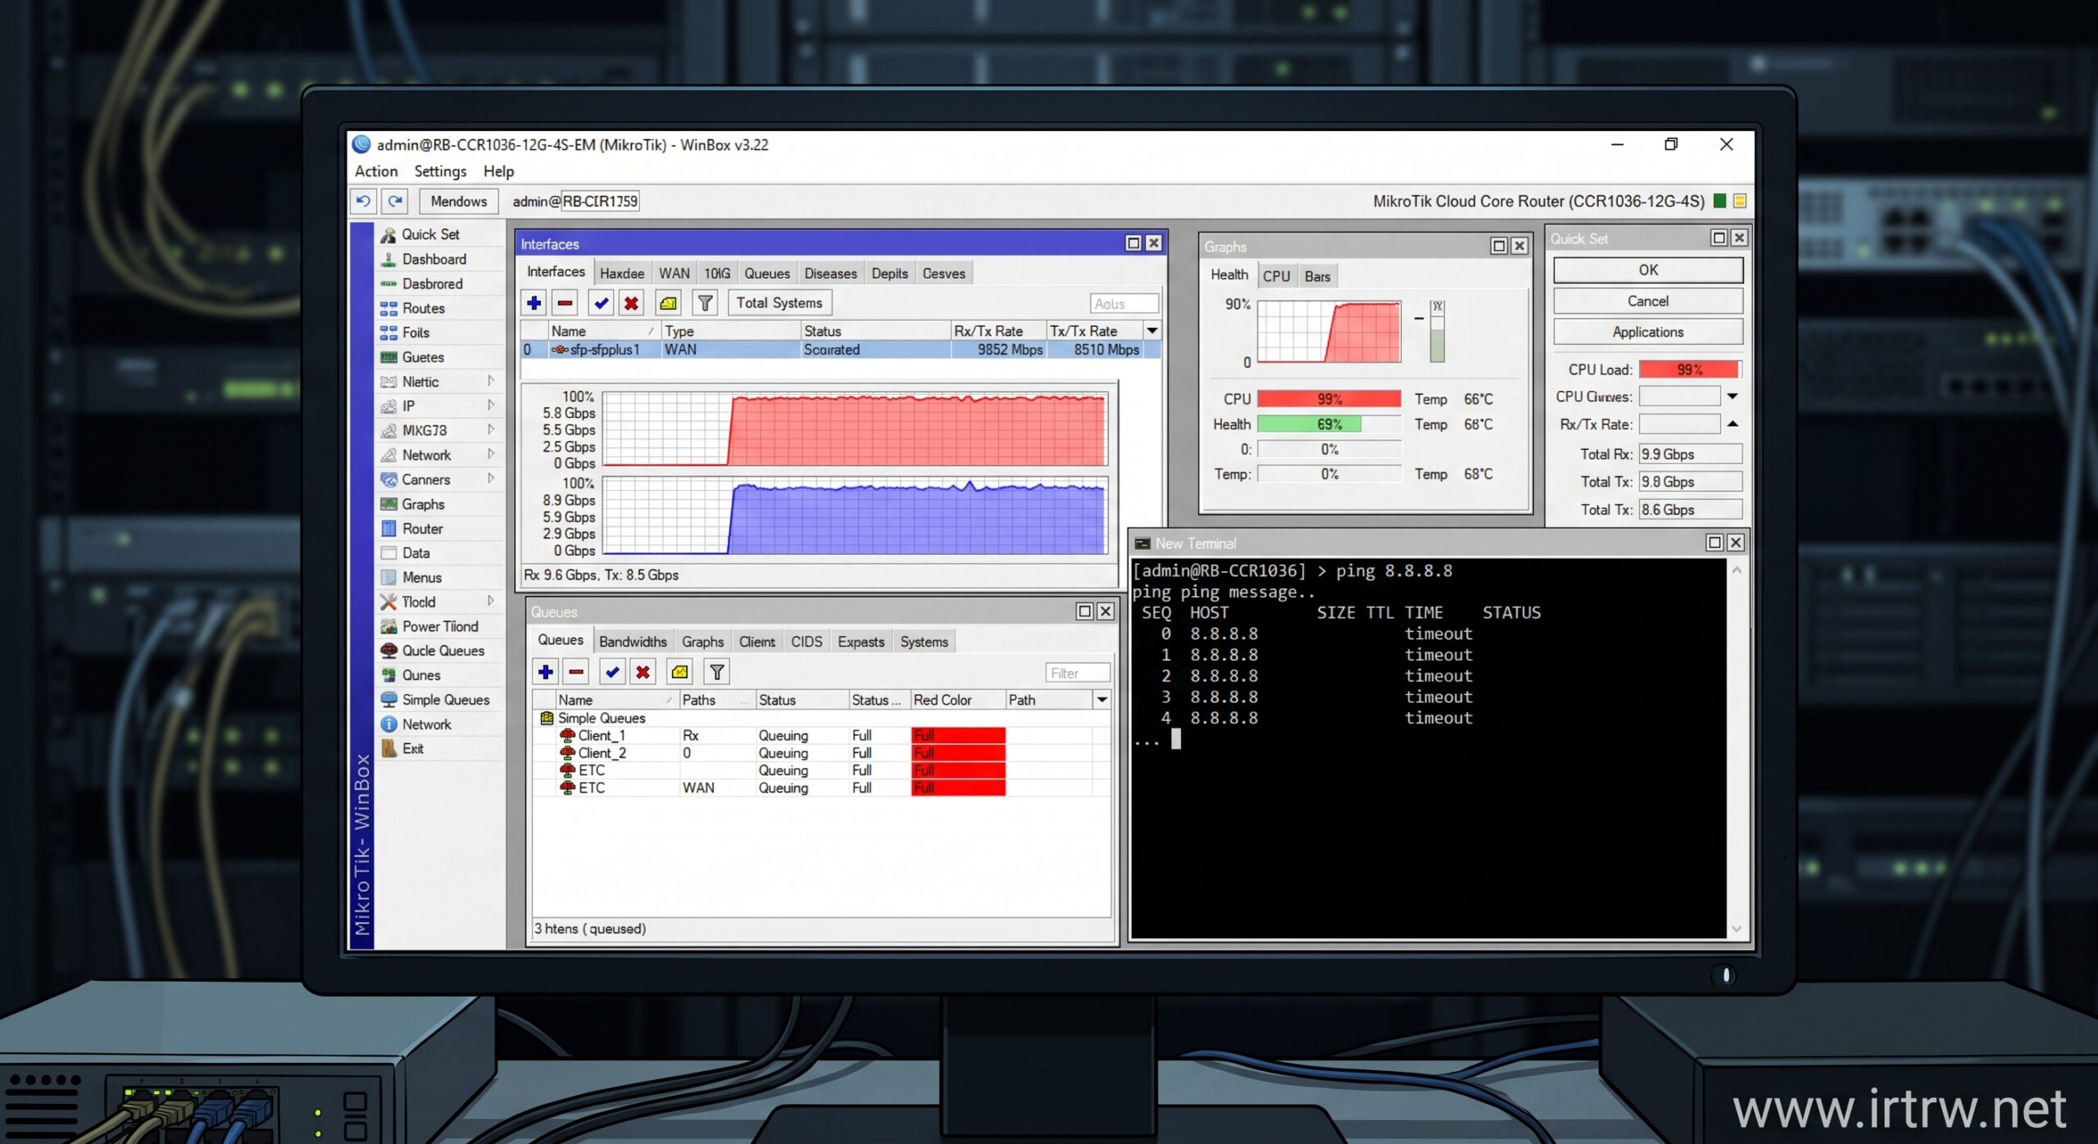Open the Settings menu

pos(440,171)
